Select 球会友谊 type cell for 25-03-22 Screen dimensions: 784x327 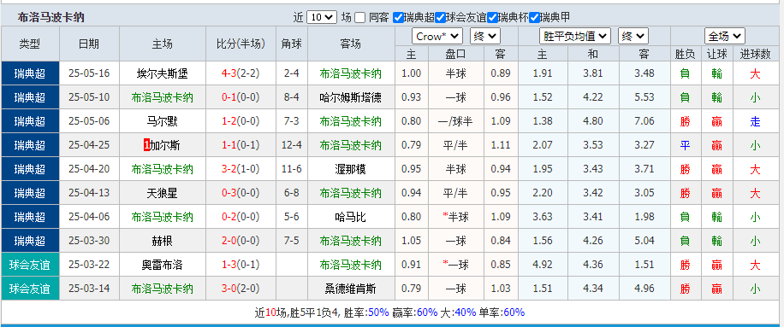click(30, 265)
